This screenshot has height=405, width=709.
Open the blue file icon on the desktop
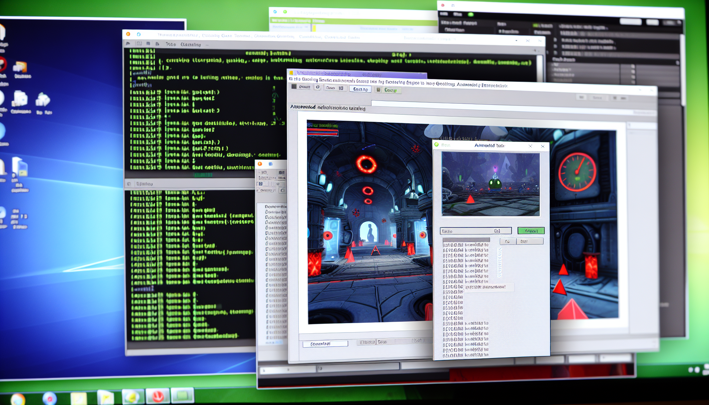click(20, 167)
